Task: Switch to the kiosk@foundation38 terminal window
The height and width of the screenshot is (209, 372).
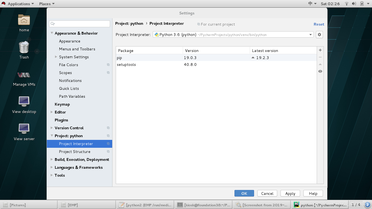Action: pyautogui.click(x=203, y=205)
